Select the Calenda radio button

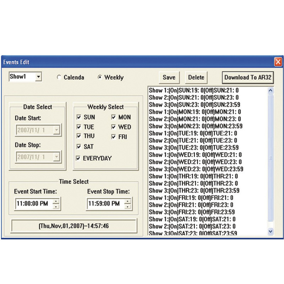tap(59, 77)
